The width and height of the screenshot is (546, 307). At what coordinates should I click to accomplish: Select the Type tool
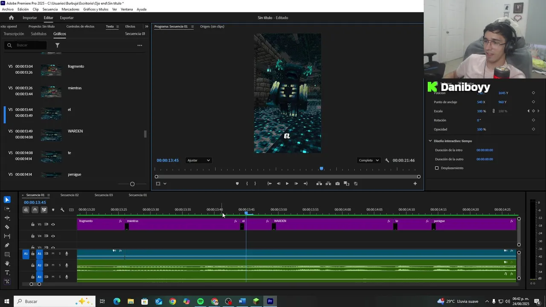click(7, 272)
